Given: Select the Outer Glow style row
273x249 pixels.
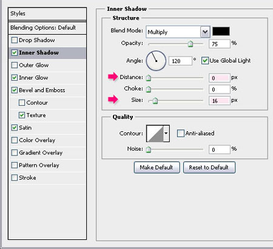Looking at the screenshot, I should pos(47,65).
